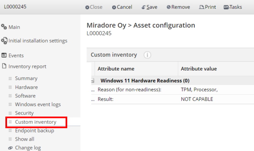Go to Windows event logs
The height and width of the screenshot is (151, 254).
[38, 105]
